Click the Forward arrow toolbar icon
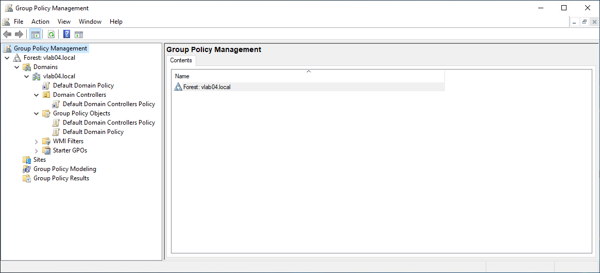600x273 pixels. tap(19, 35)
